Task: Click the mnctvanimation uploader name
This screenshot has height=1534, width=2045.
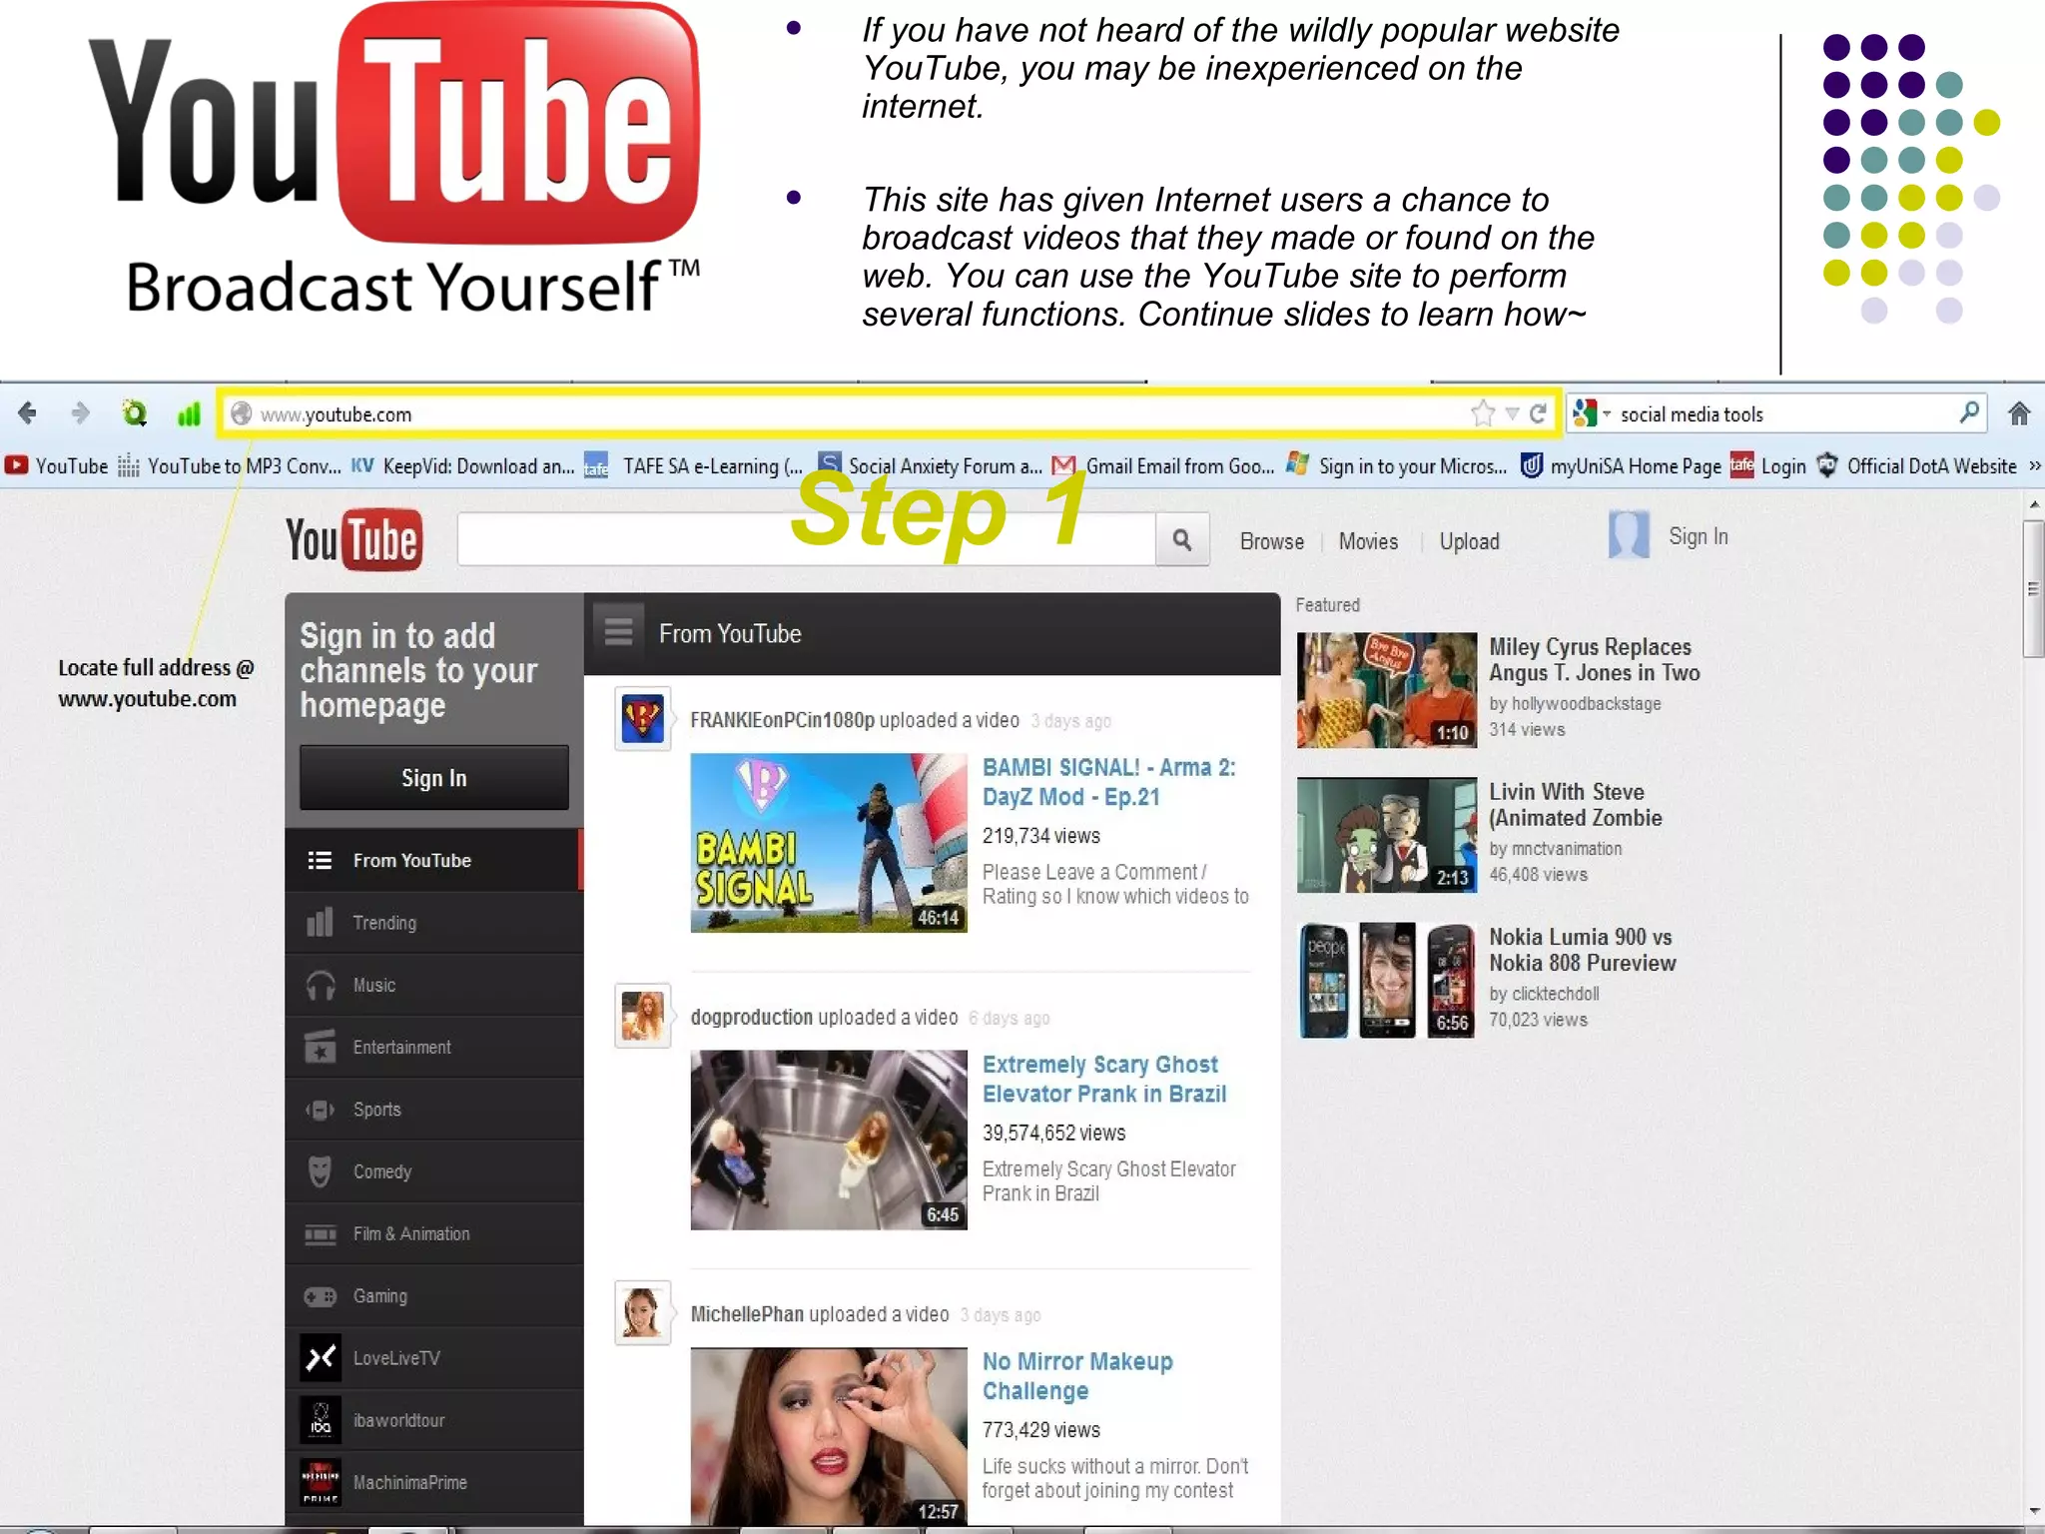Action: [1567, 849]
